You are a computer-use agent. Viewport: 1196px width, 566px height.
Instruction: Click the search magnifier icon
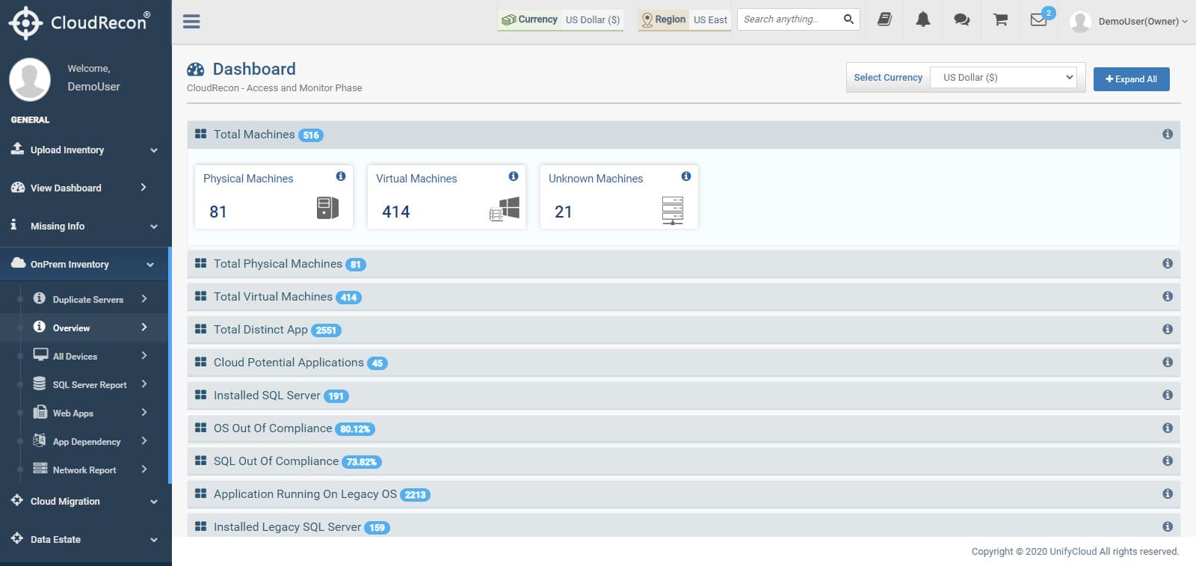click(848, 19)
